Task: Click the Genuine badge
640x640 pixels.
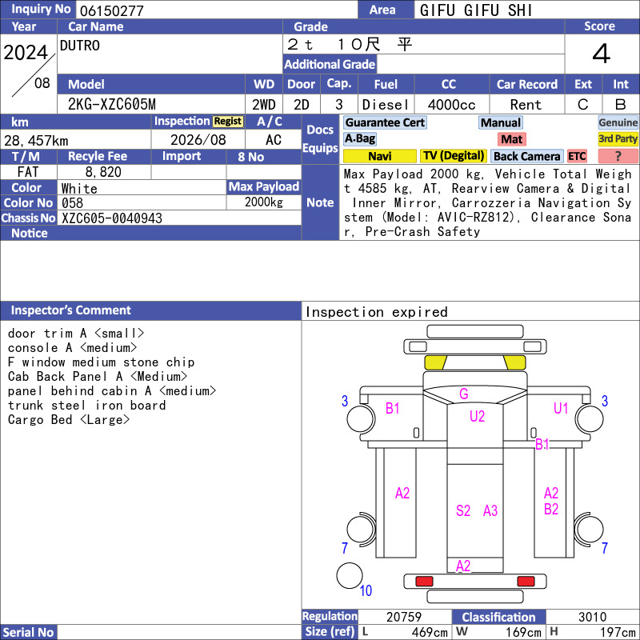Action: (618, 122)
